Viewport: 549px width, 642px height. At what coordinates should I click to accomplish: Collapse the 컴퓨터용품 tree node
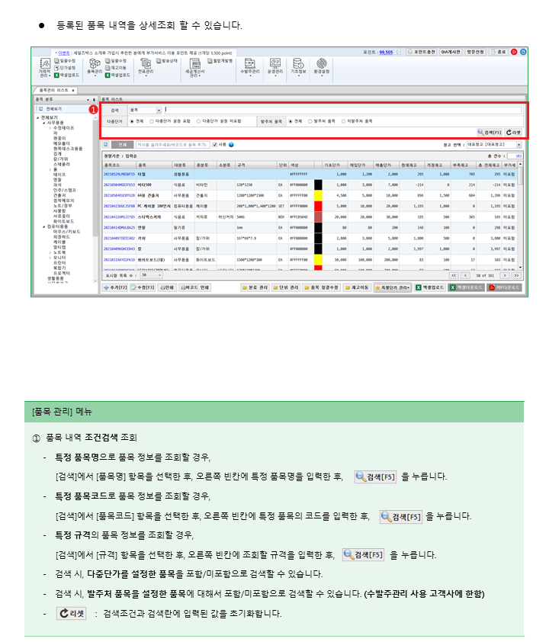tap(43, 226)
